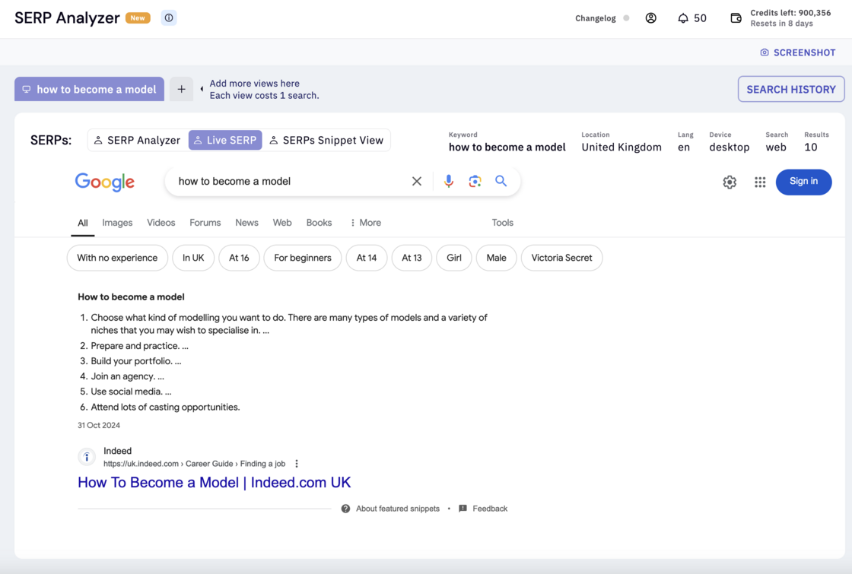The height and width of the screenshot is (574, 852).
Task: Click the Feedback link
Action: tap(490, 509)
